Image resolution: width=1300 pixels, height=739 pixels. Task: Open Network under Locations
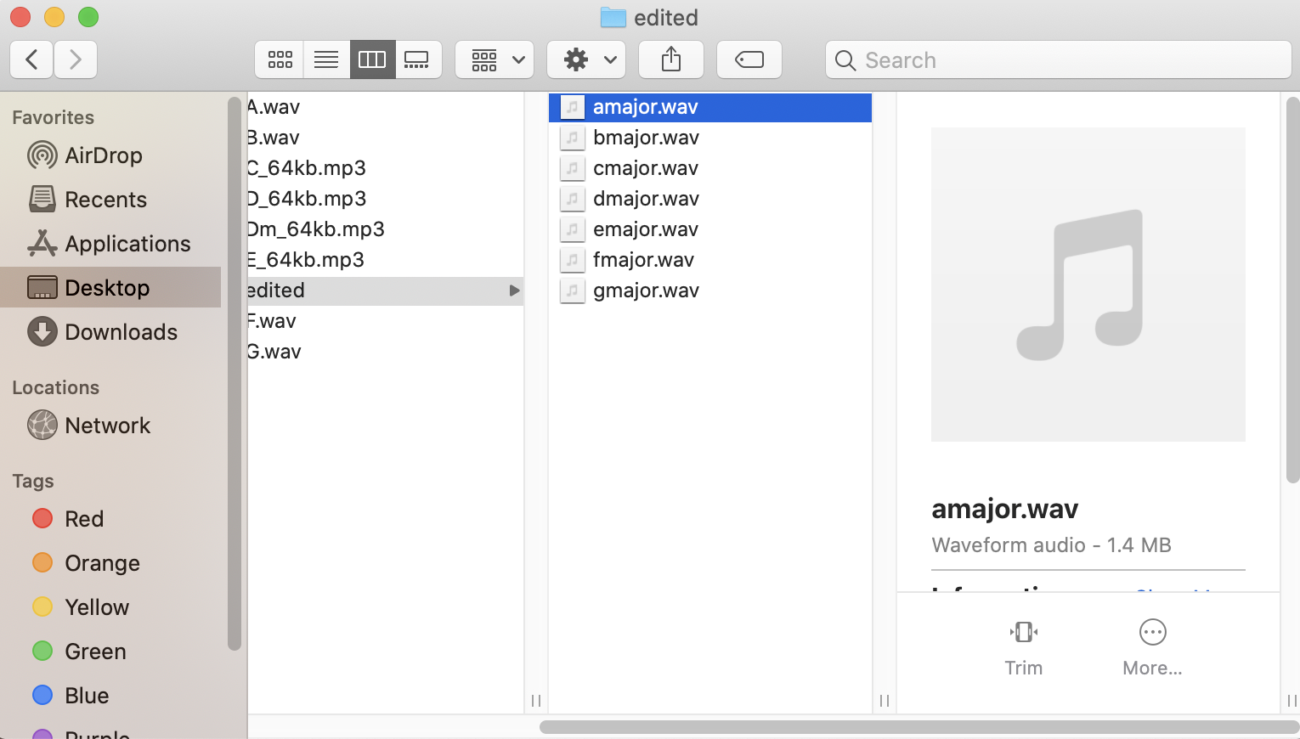coord(110,426)
